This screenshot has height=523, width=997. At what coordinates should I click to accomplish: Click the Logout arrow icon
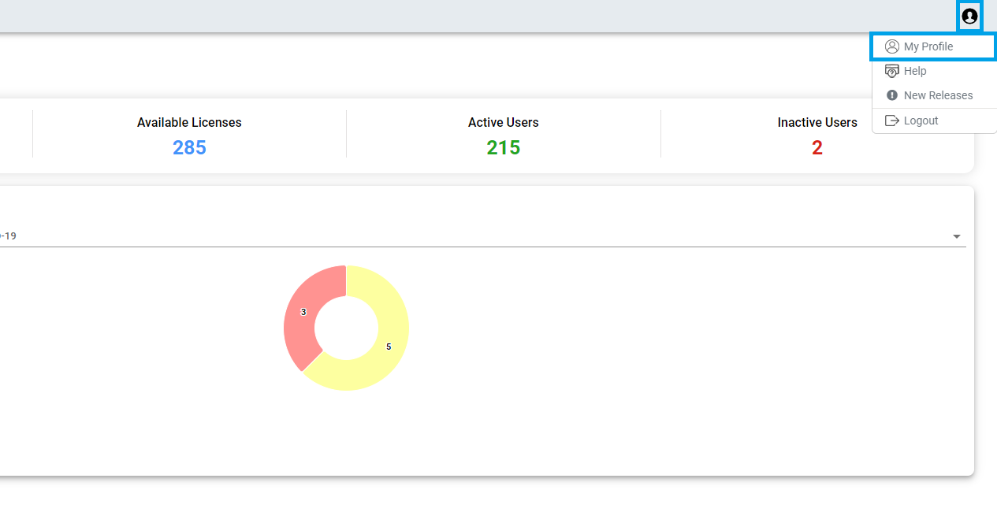(892, 121)
